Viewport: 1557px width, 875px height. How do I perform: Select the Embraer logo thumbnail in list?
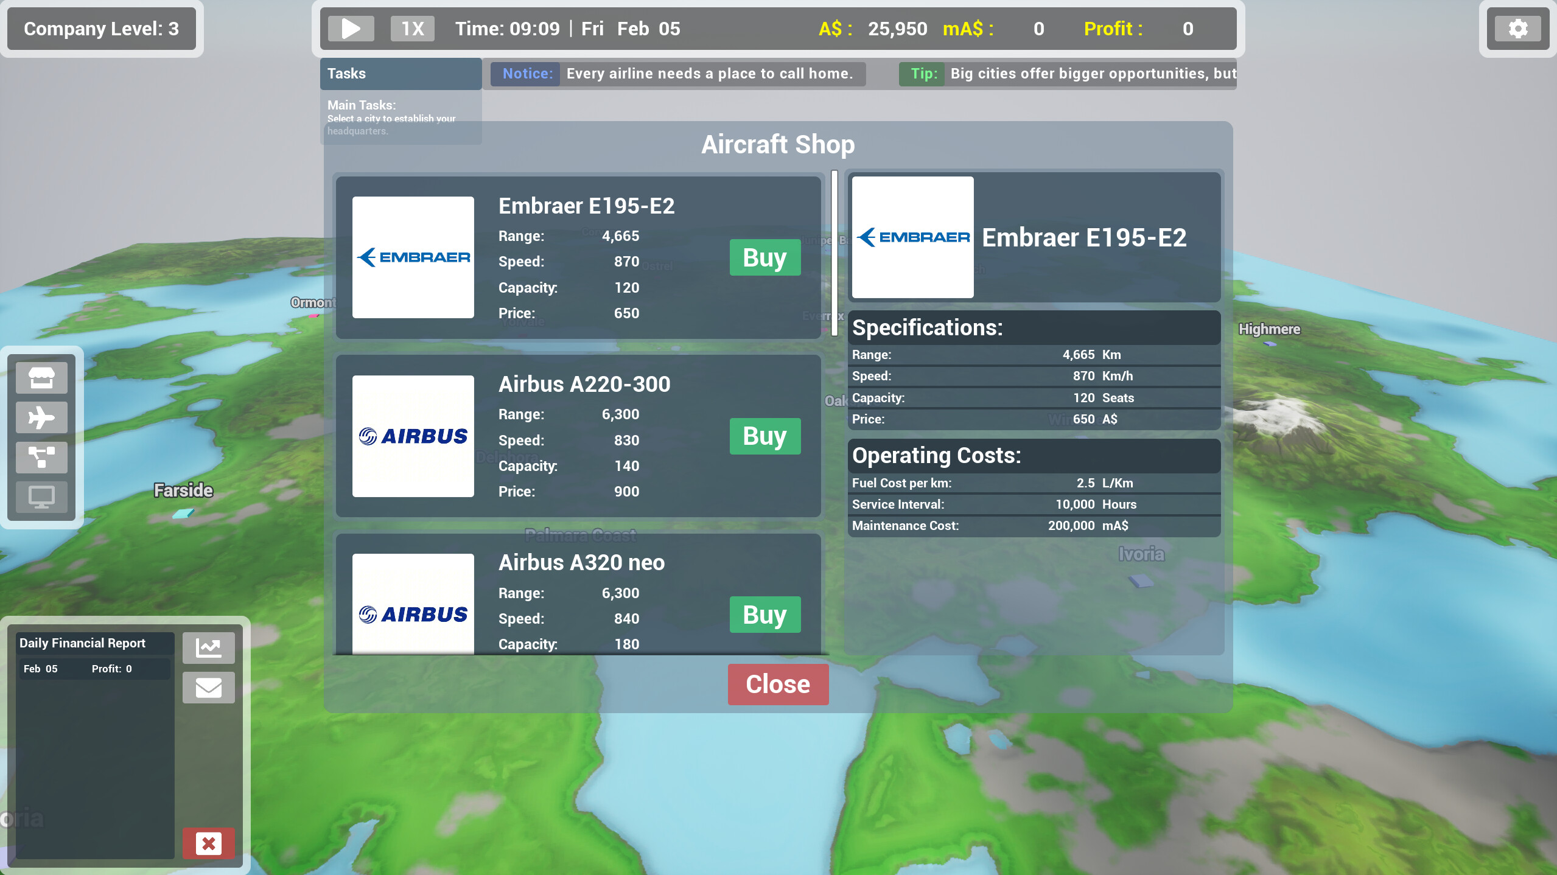(413, 257)
